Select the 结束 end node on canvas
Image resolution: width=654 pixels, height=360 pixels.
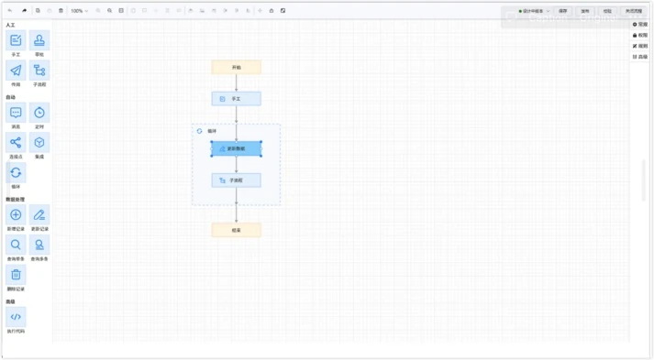point(237,230)
